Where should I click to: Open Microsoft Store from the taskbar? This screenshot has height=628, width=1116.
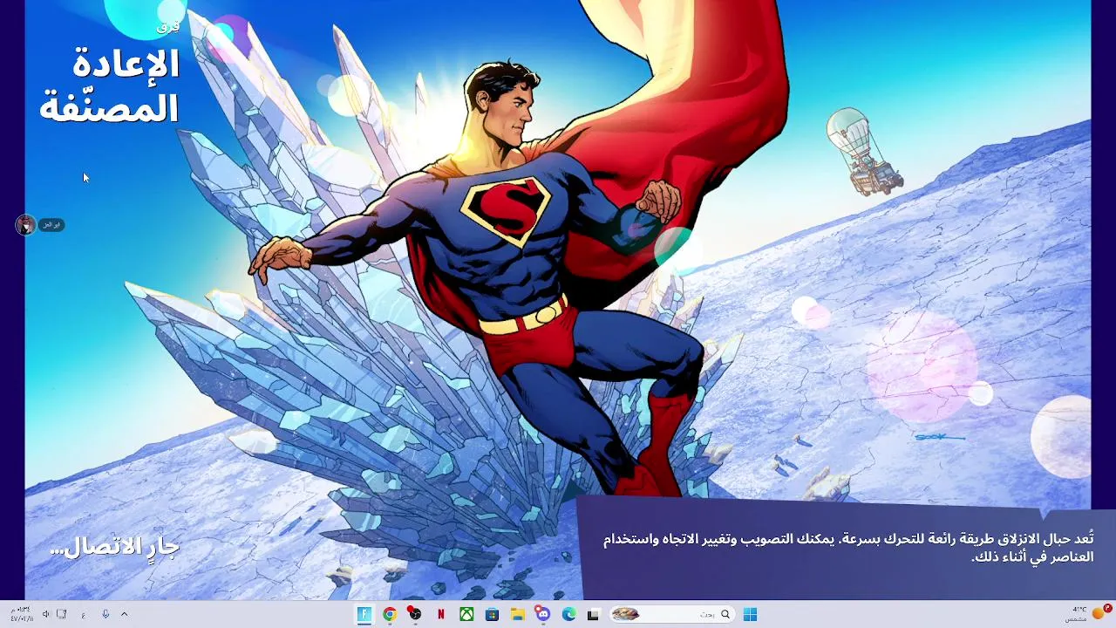click(x=492, y=614)
